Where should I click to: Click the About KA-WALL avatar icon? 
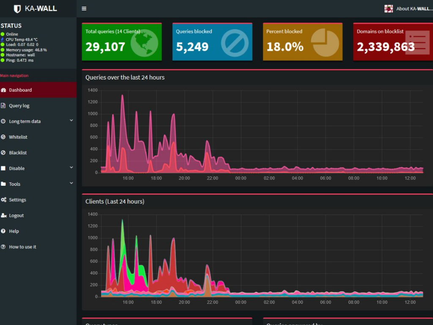(x=389, y=9)
